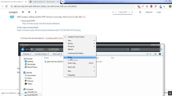Open the font finder f? extension icon
This screenshot has height=96, width=172.
point(156,6)
